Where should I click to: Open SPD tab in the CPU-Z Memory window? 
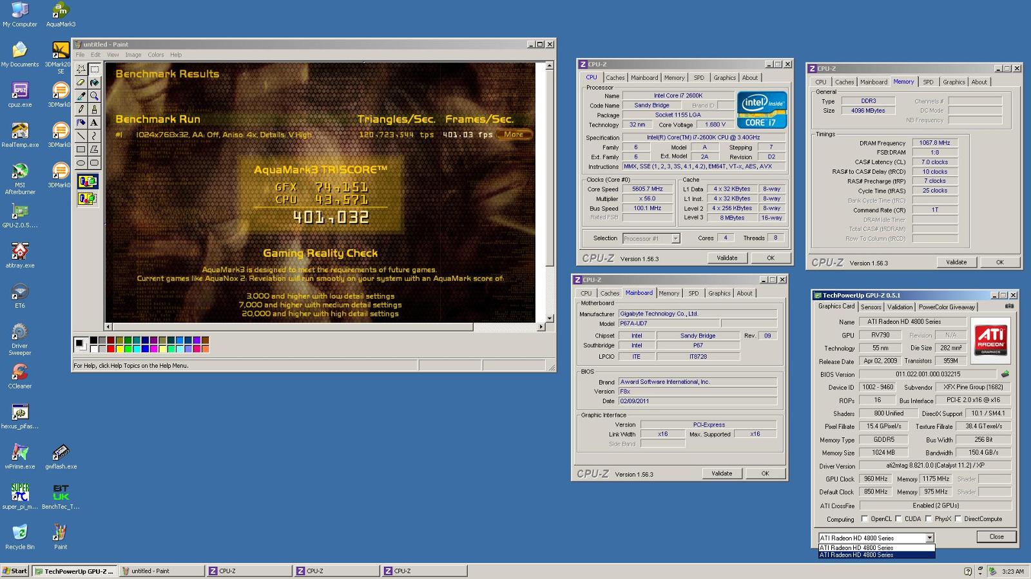click(x=928, y=82)
